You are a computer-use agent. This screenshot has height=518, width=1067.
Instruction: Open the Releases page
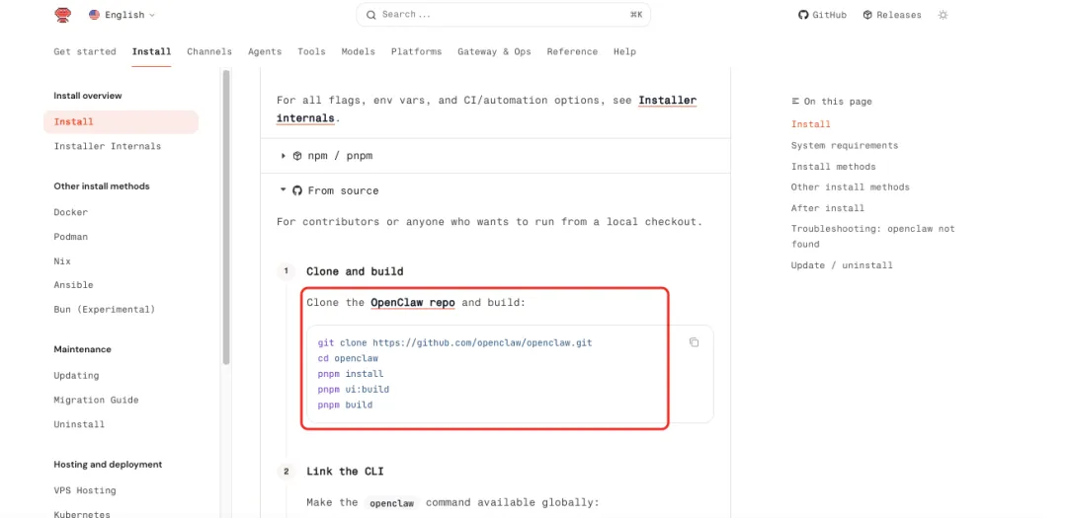(x=891, y=15)
